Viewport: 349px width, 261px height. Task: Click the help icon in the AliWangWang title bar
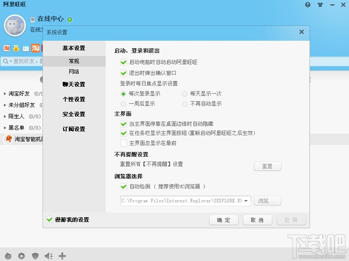click(308, 5)
